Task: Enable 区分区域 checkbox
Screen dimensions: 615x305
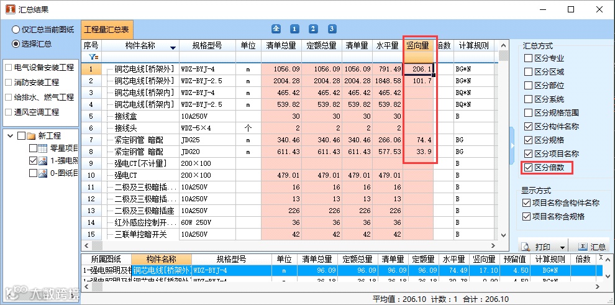Action: (528, 72)
